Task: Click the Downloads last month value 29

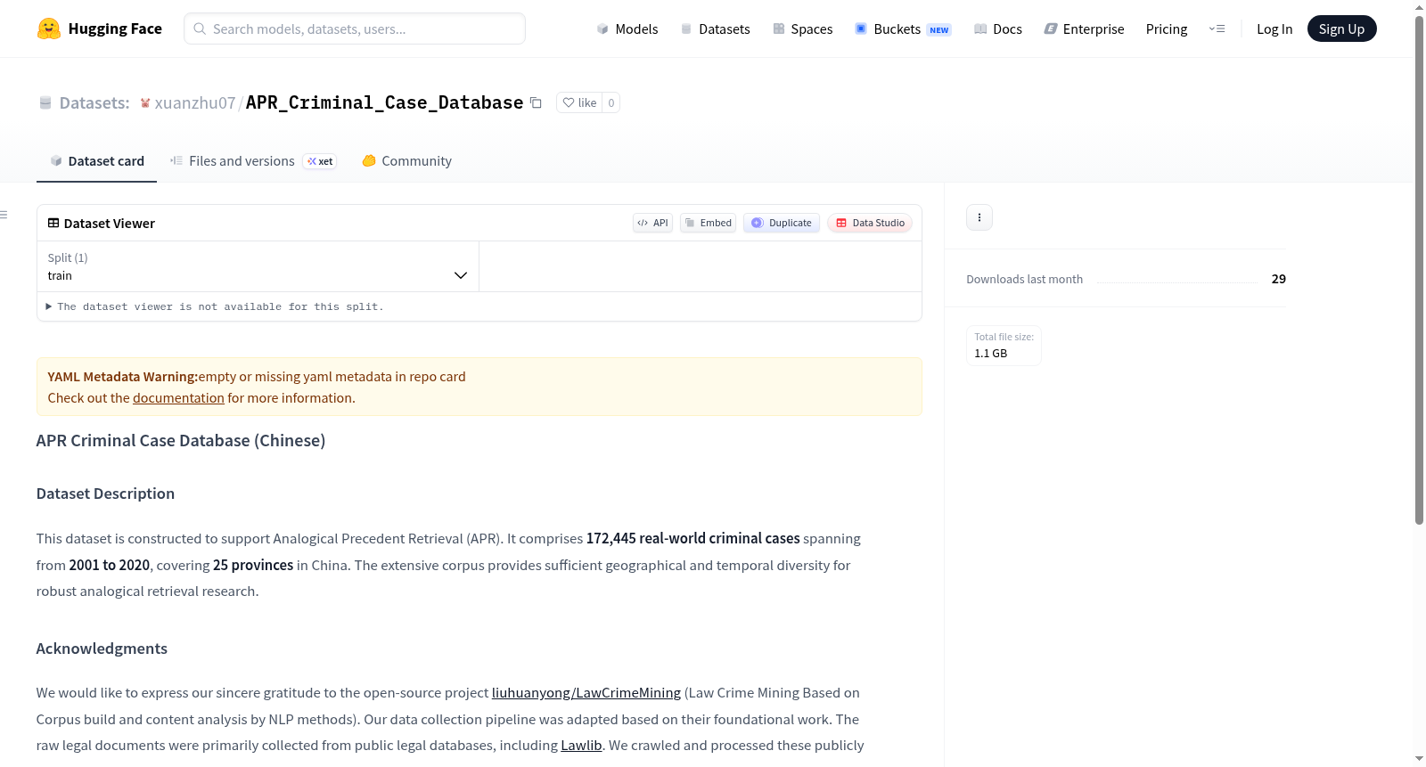Action: (1279, 279)
